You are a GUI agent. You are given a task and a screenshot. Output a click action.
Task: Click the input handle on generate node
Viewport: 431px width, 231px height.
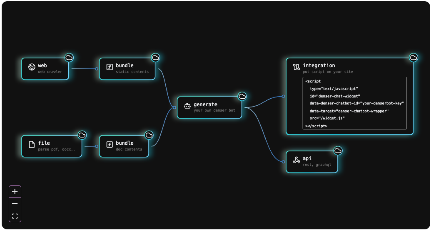pos(174,107)
